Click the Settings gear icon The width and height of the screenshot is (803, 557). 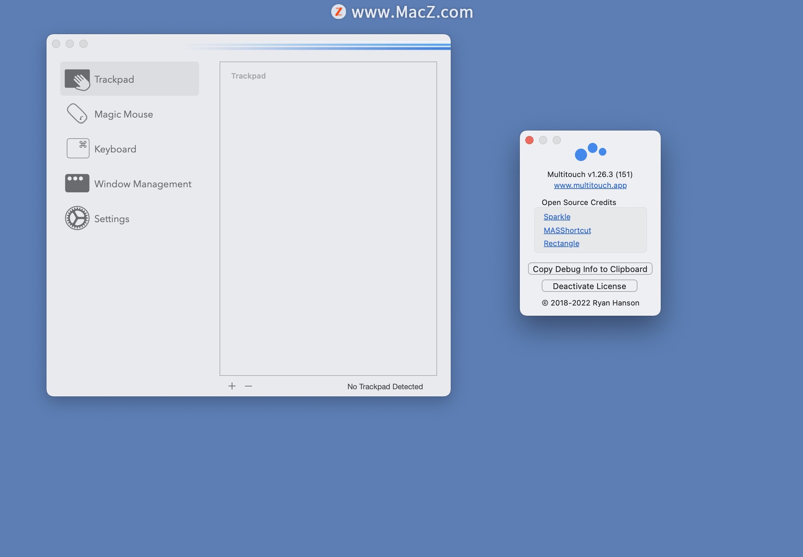click(77, 218)
